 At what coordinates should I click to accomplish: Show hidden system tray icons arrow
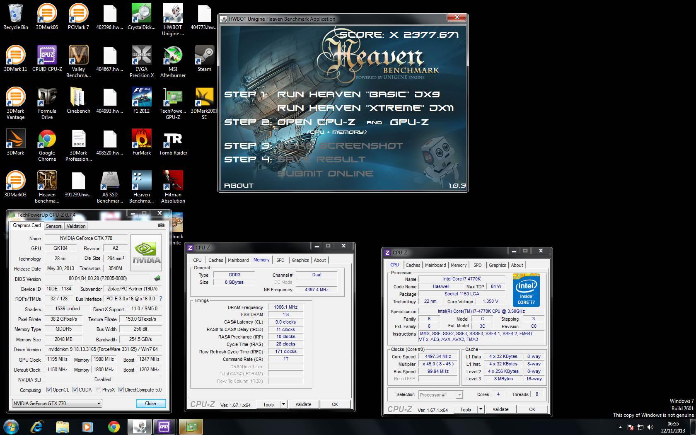[620, 427]
